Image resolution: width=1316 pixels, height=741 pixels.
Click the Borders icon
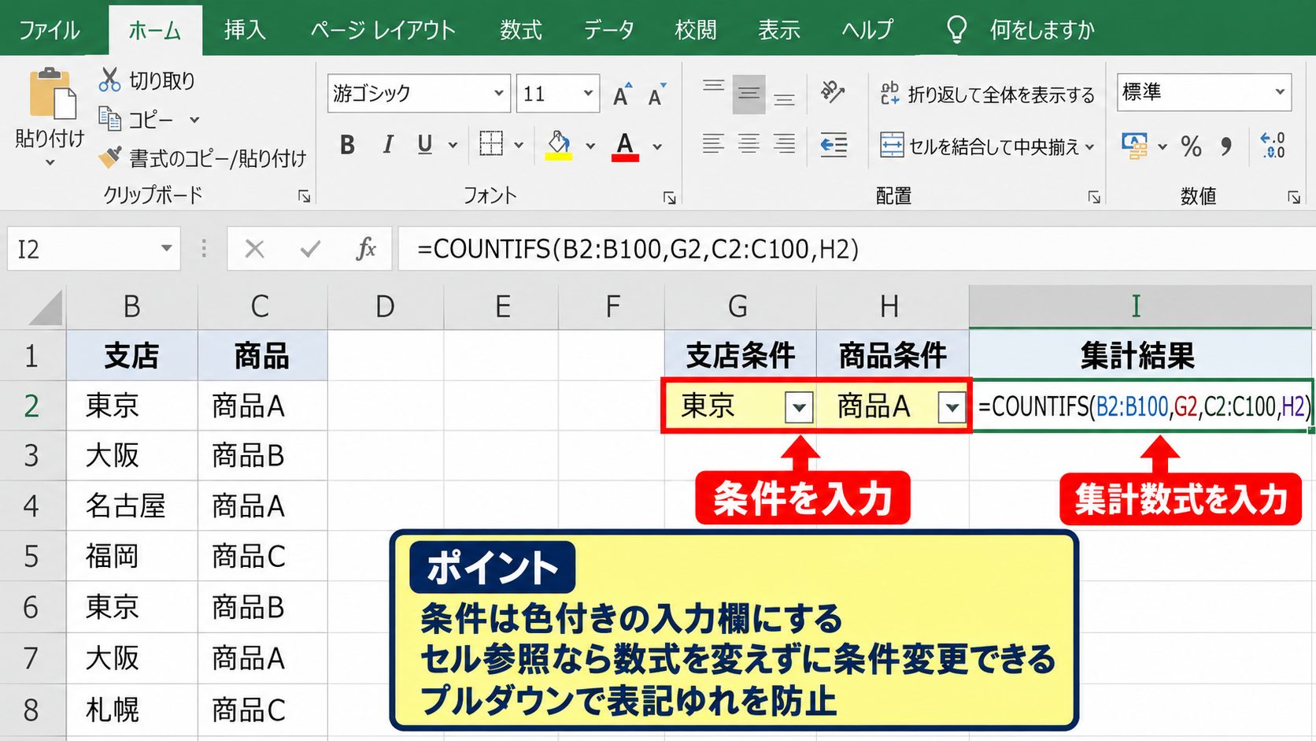pyautogui.click(x=491, y=144)
